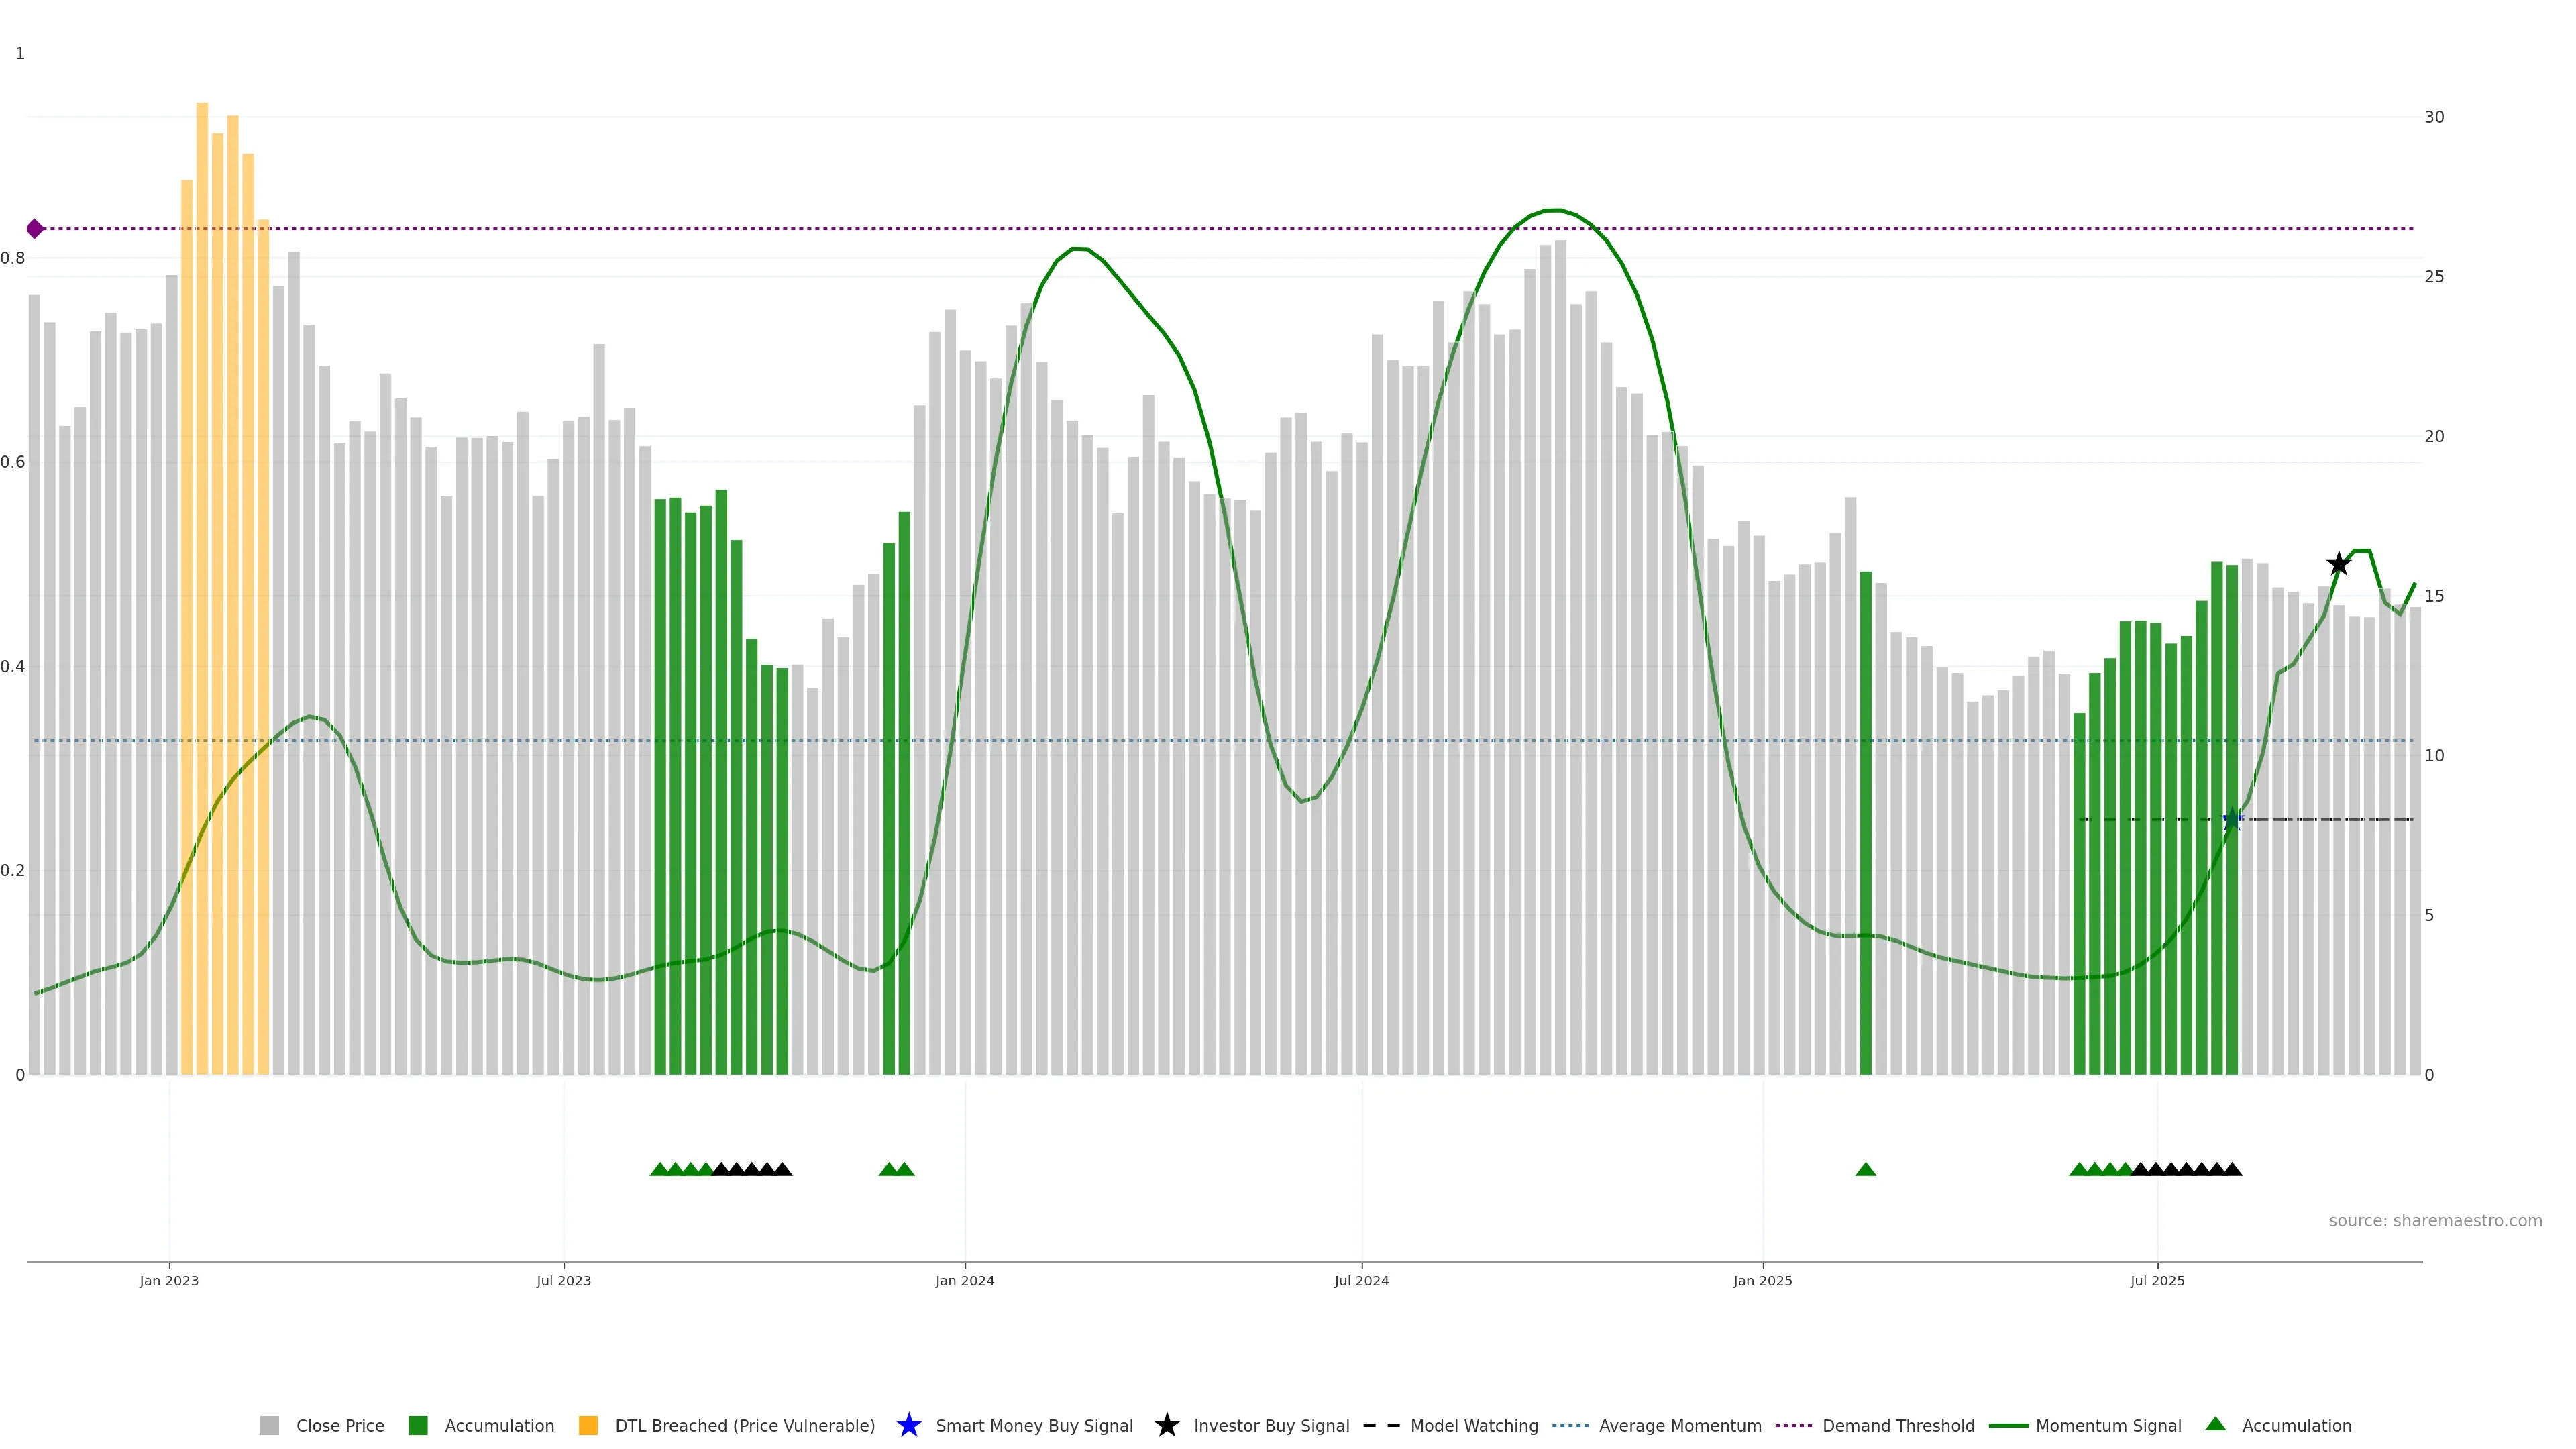Click the gray Close Price legend square
This screenshot has height=1449, width=2576.
(x=270, y=1425)
